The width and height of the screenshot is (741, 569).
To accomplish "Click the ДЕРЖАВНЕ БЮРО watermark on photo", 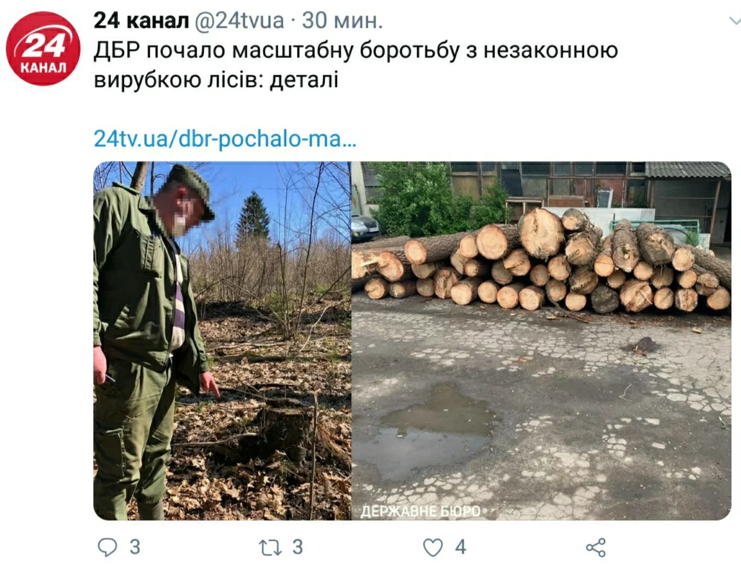I will click(x=420, y=511).
